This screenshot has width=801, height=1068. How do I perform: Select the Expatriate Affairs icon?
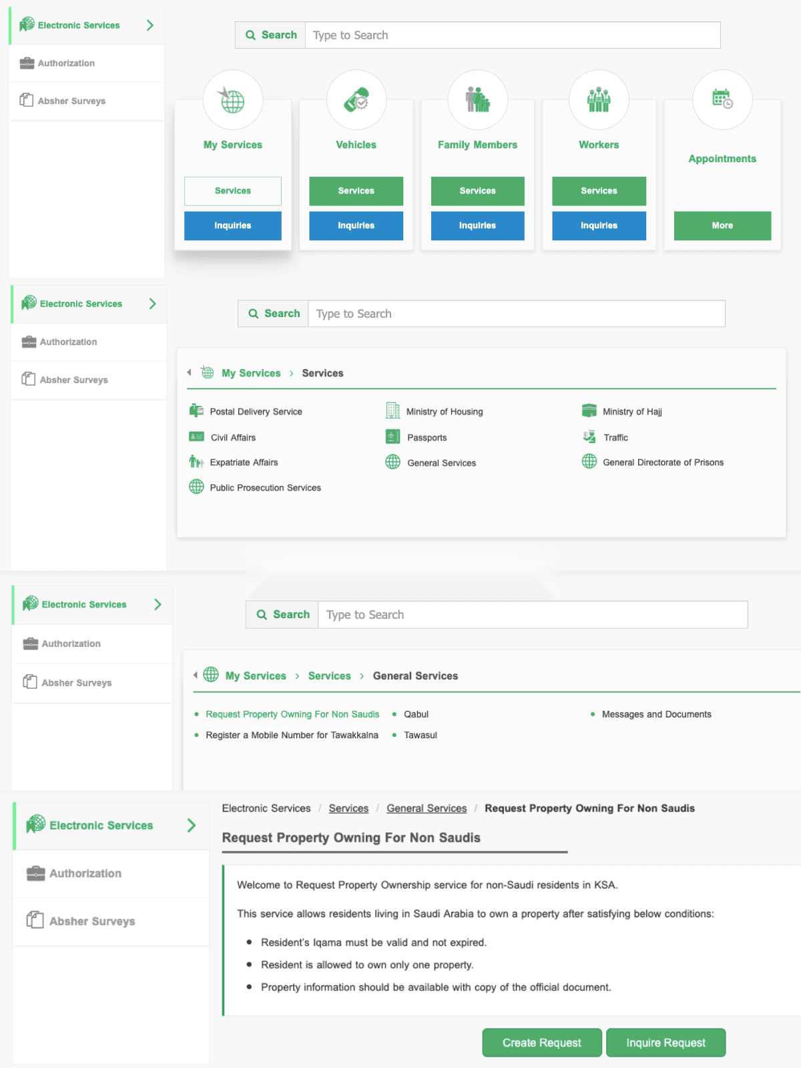point(196,461)
